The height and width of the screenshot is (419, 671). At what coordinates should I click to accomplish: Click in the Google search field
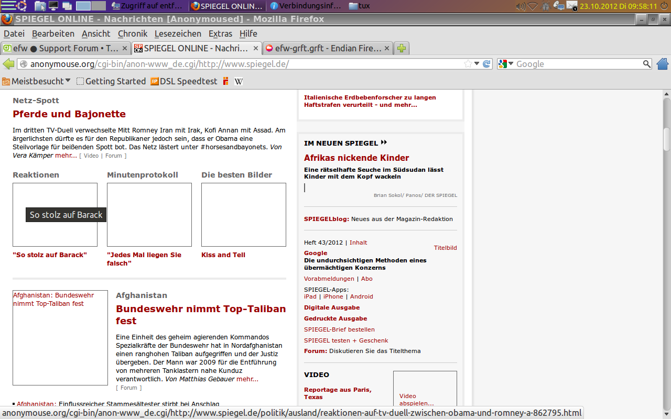(577, 64)
